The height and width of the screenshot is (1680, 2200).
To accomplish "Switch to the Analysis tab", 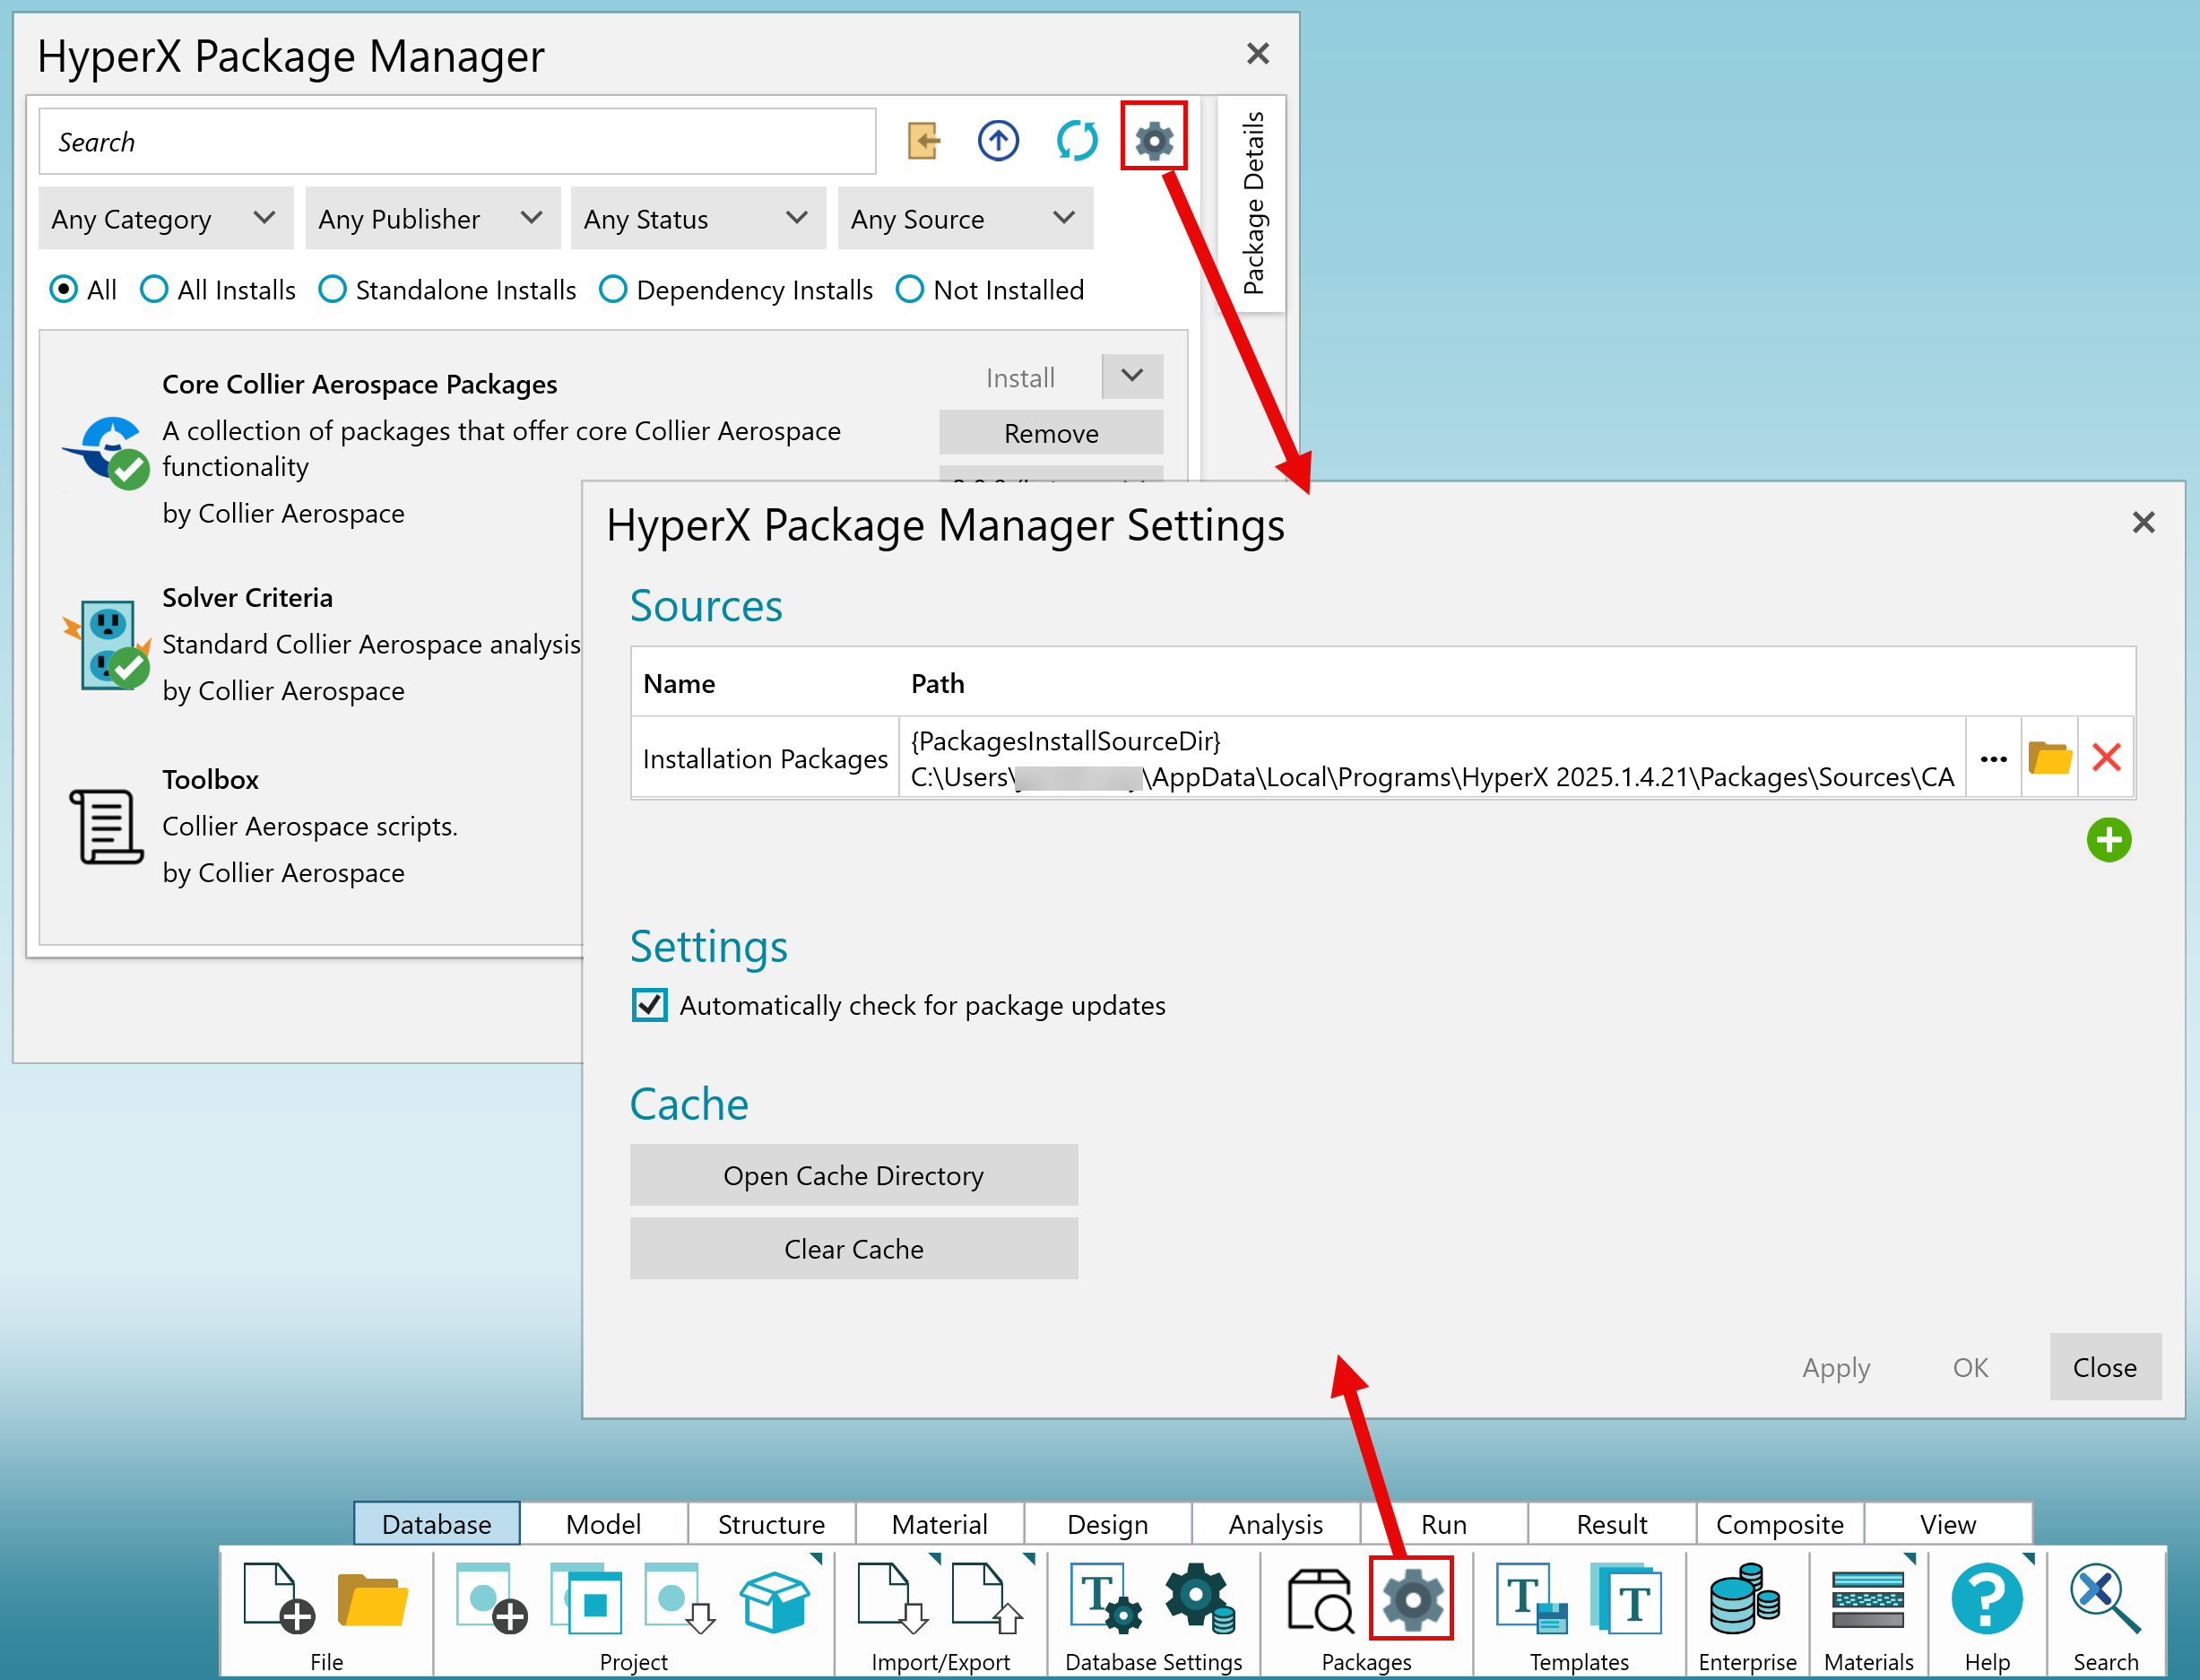I will pyautogui.click(x=1275, y=1523).
